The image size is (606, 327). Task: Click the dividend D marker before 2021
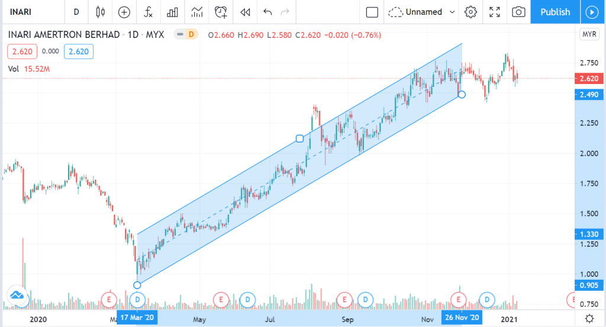[487, 300]
